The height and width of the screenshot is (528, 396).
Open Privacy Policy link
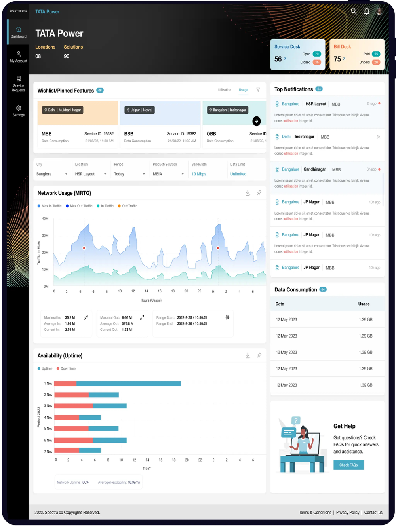(348, 512)
